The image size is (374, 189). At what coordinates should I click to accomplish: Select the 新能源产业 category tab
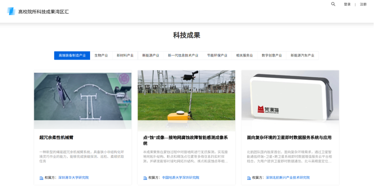point(150,55)
